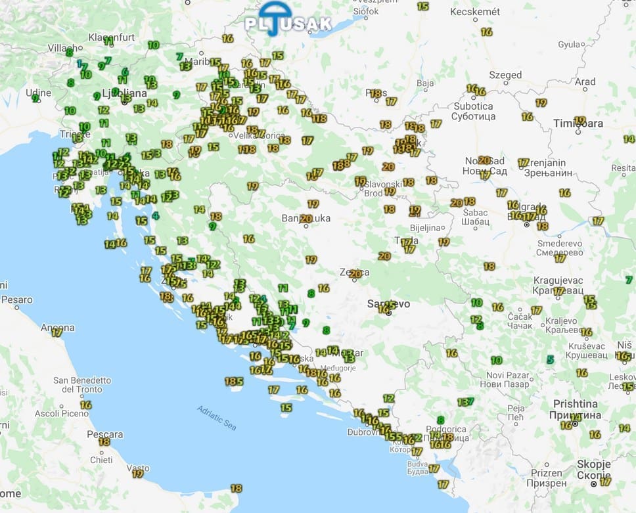Select the 20 marker at Zenica
Image resolution: width=636 pixels, height=513 pixels.
coord(355,273)
